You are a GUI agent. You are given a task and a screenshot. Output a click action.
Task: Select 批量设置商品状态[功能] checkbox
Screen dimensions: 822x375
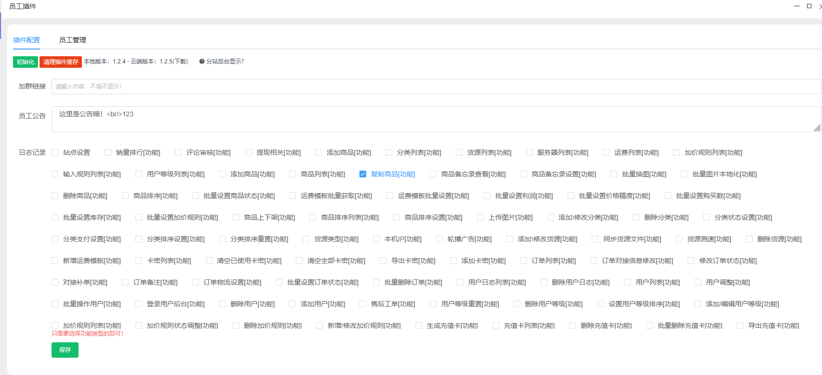click(x=196, y=196)
